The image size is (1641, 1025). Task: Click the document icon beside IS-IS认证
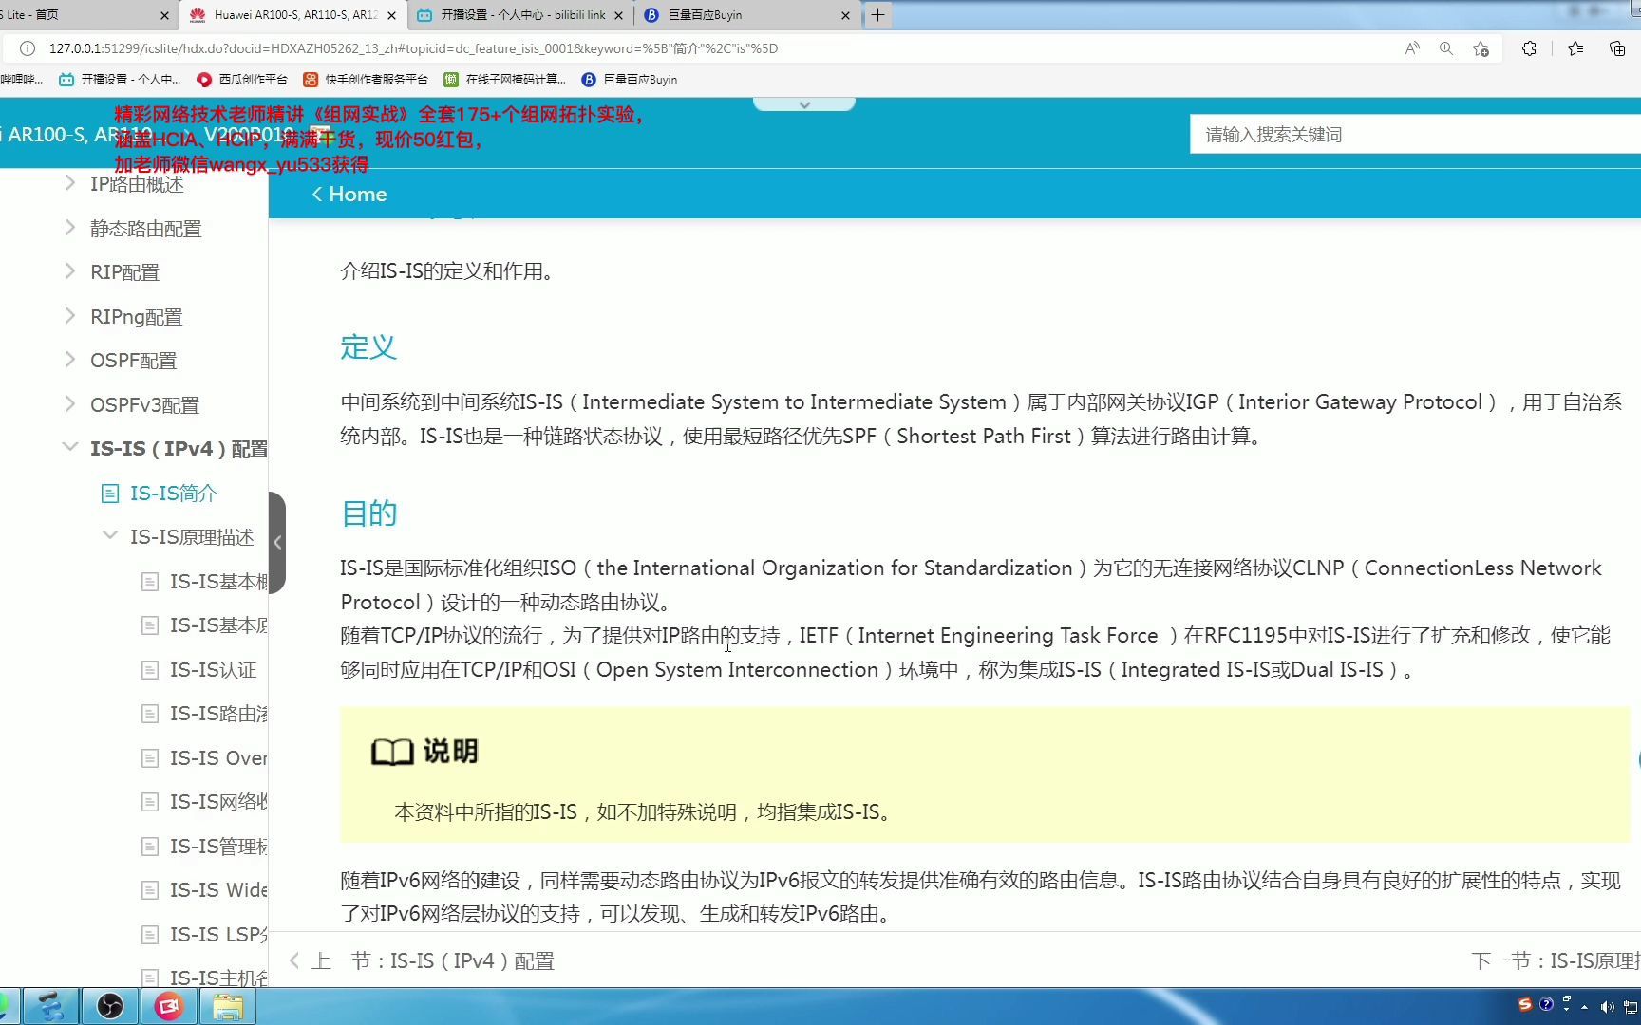click(x=149, y=670)
